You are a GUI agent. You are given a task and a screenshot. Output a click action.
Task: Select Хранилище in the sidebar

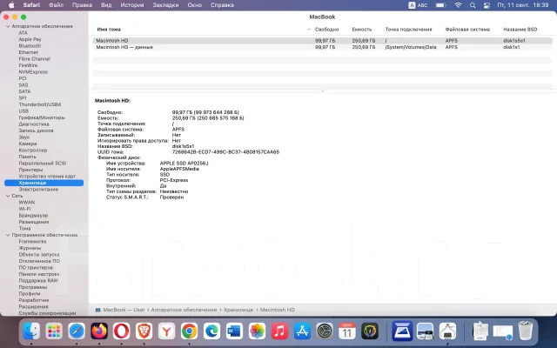pyautogui.click(x=44, y=183)
